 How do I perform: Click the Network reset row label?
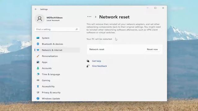tap(97, 49)
